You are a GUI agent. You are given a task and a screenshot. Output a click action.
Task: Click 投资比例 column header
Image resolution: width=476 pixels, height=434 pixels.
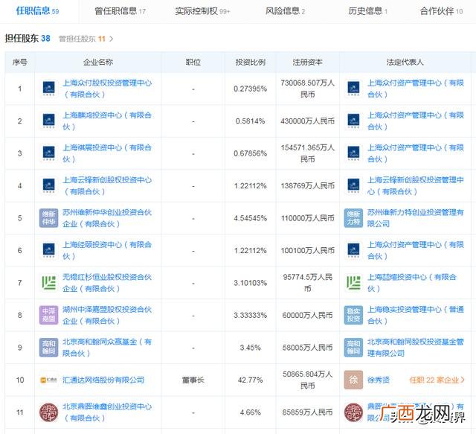pyautogui.click(x=251, y=63)
